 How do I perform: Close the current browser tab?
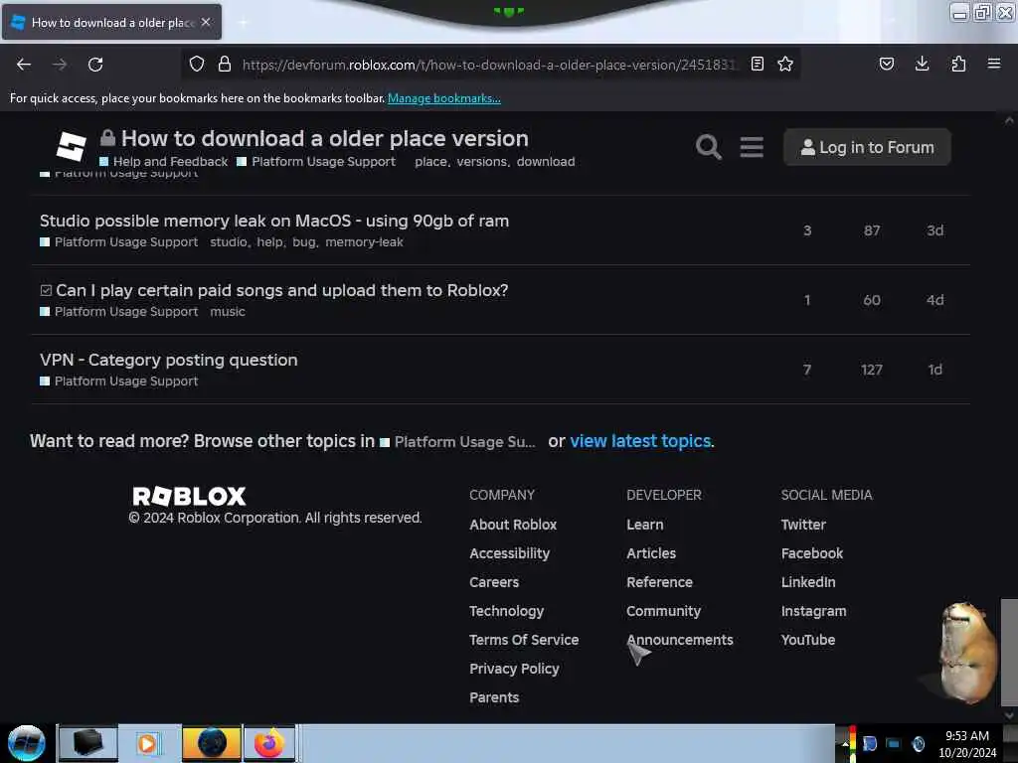[x=206, y=22]
